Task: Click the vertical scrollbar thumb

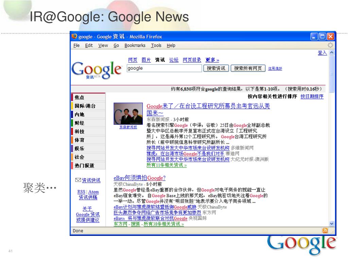Action: coord(332,74)
